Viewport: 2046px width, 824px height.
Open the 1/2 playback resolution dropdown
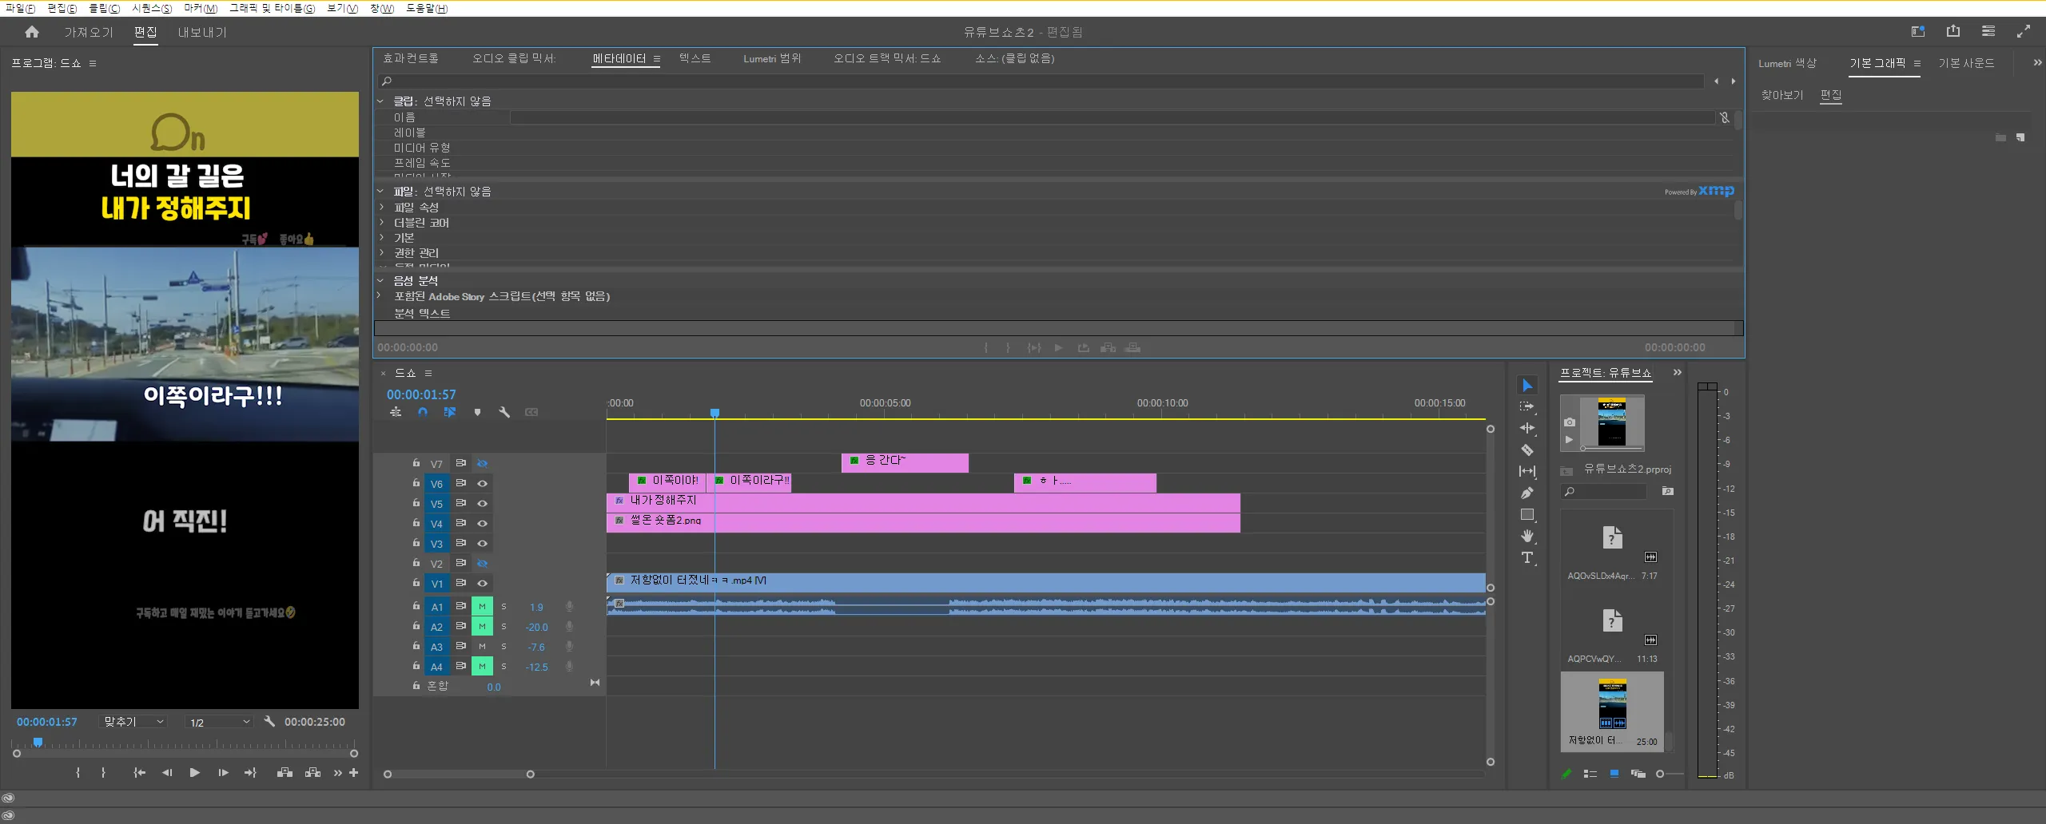click(219, 722)
